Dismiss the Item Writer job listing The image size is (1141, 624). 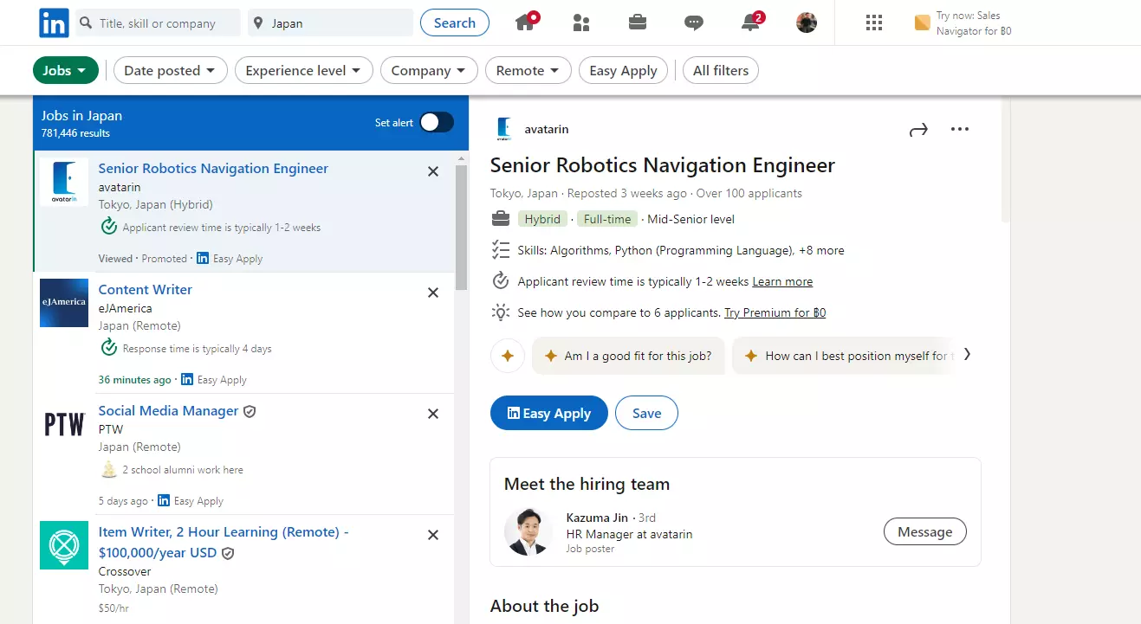(x=433, y=535)
